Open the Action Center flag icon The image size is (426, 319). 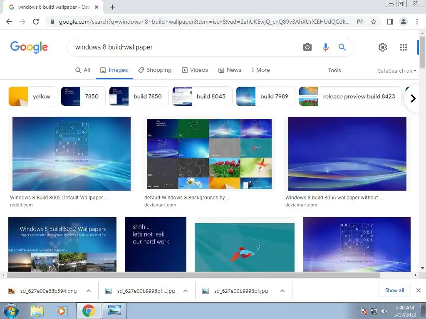point(364,311)
